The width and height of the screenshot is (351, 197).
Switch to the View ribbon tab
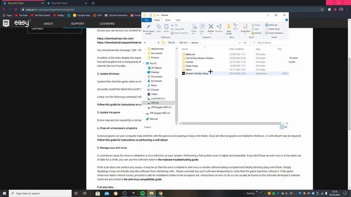tap(178, 20)
